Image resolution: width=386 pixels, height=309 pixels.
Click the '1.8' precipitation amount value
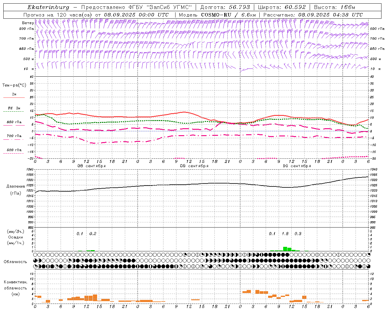pyautogui.click(x=285, y=234)
